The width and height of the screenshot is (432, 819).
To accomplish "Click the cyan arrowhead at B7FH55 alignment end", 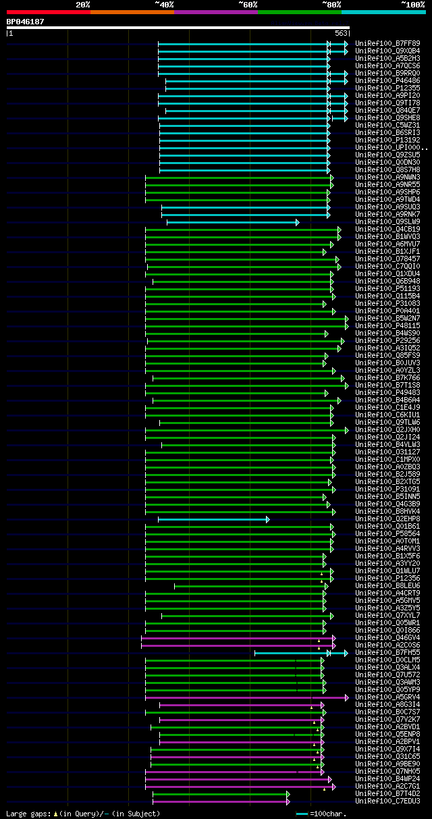I will pyautogui.click(x=346, y=652).
